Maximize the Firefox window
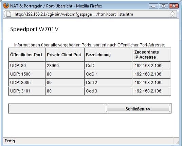Image resolution: width=182 pixels, height=146 pixels. (163, 6)
